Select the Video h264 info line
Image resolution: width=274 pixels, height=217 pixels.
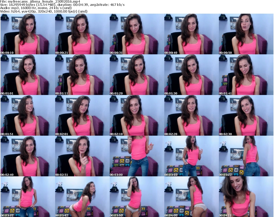(44, 11)
